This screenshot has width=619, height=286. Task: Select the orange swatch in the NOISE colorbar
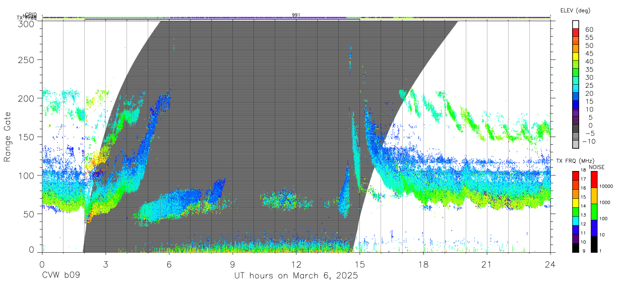coord(593,196)
